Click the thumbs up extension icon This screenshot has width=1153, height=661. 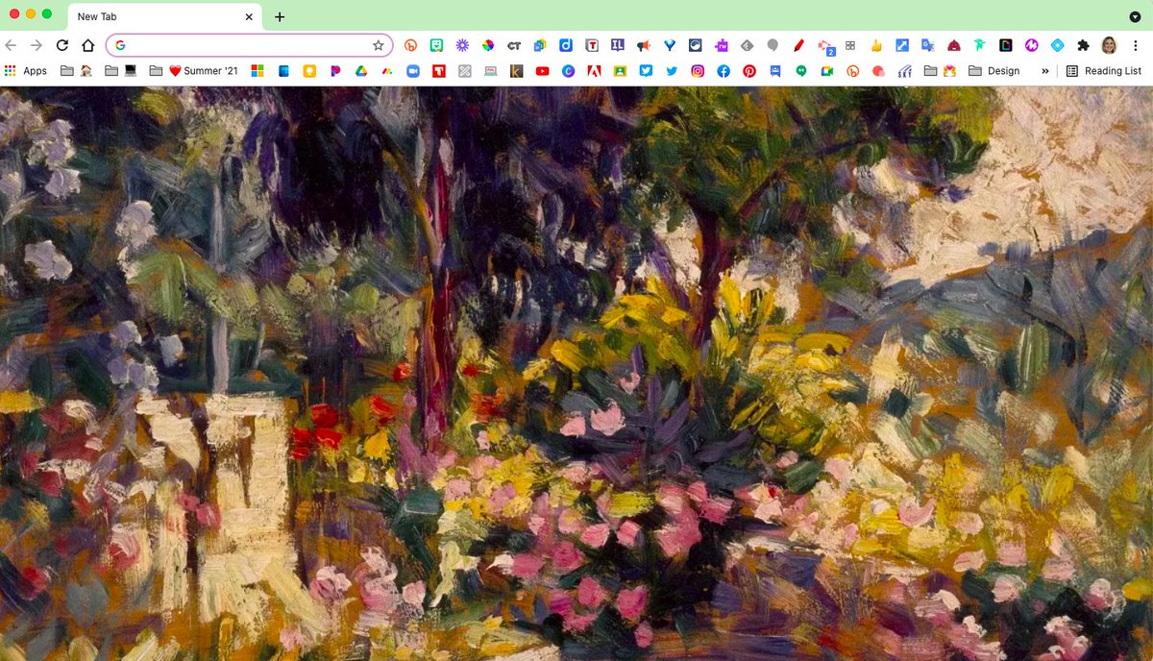876,45
